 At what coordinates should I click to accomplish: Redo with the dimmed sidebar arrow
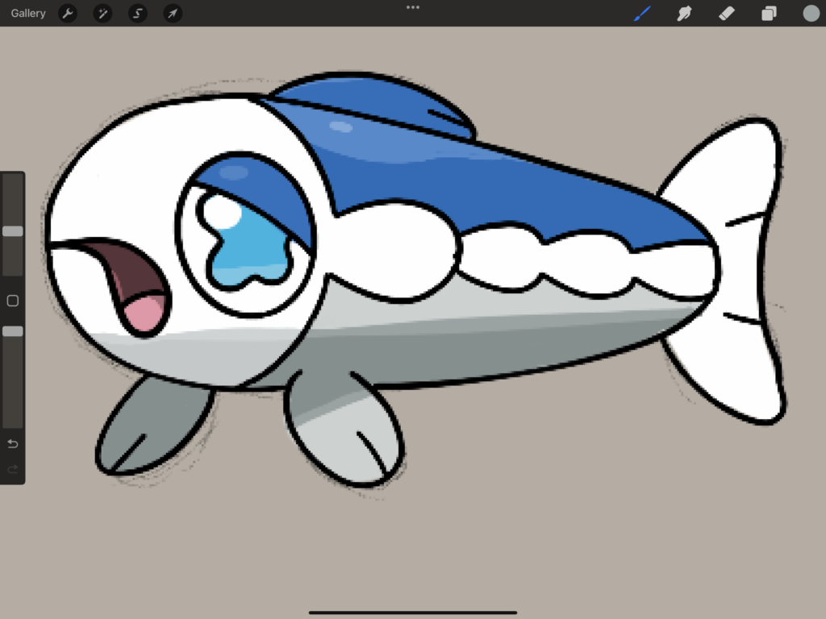(13, 468)
